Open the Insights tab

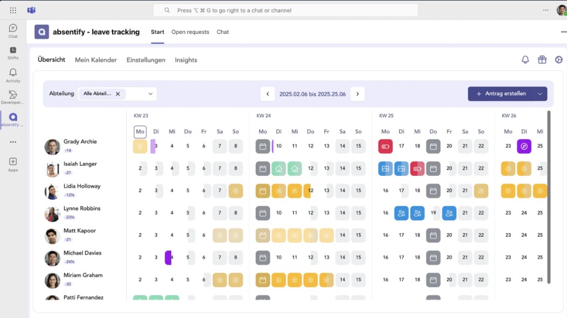click(x=185, y=60)
